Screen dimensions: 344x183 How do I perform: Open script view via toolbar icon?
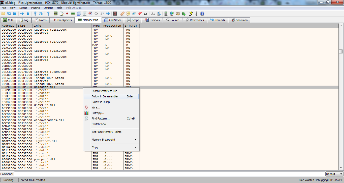pyautogui.click(x=85, y=14)
